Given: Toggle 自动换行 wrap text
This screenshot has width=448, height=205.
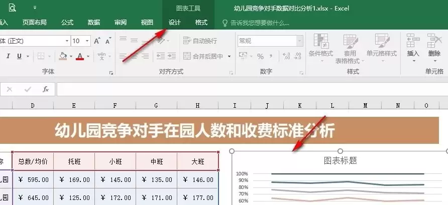Looking at the screenshot, I should pos(200,41).
